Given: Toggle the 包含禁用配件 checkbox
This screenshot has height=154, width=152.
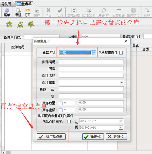Looking at the screenshot, I should tap(121, 53).
